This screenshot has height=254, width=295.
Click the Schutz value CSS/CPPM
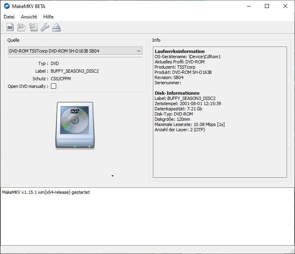tap(61, 79)
